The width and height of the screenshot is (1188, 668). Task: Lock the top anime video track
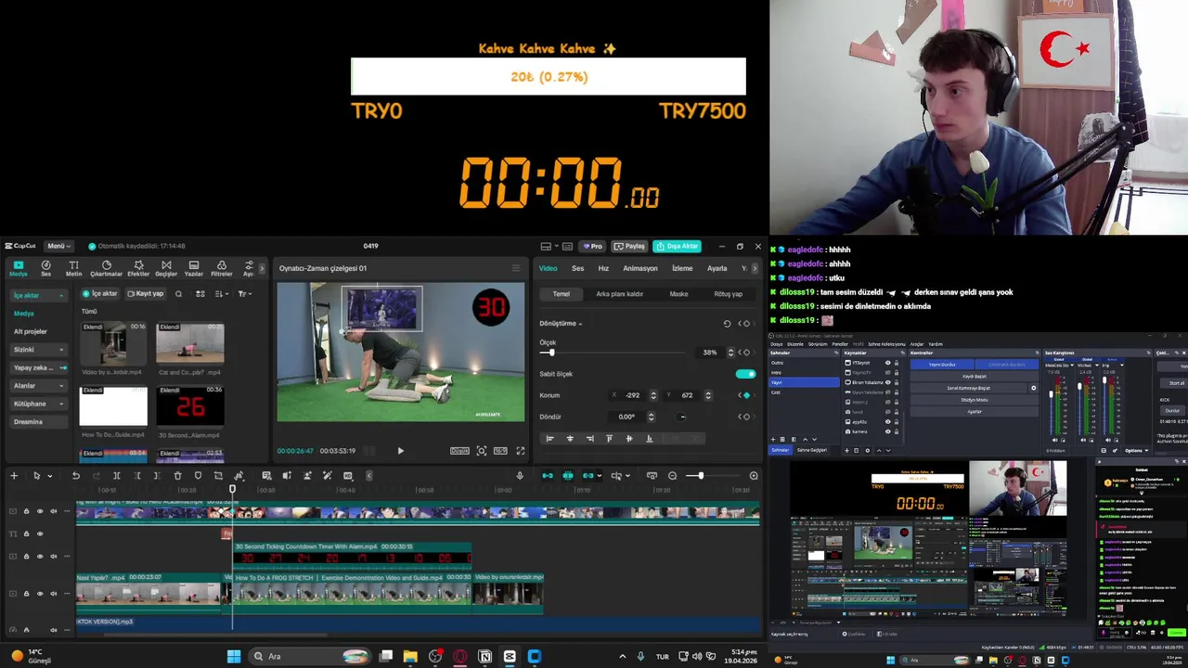coord(26,511)
